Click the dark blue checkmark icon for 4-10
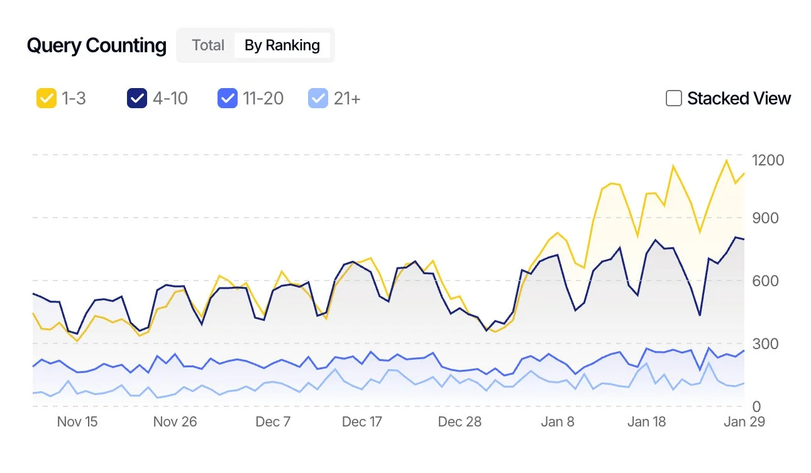811x473 pixels. click(138, 98)
